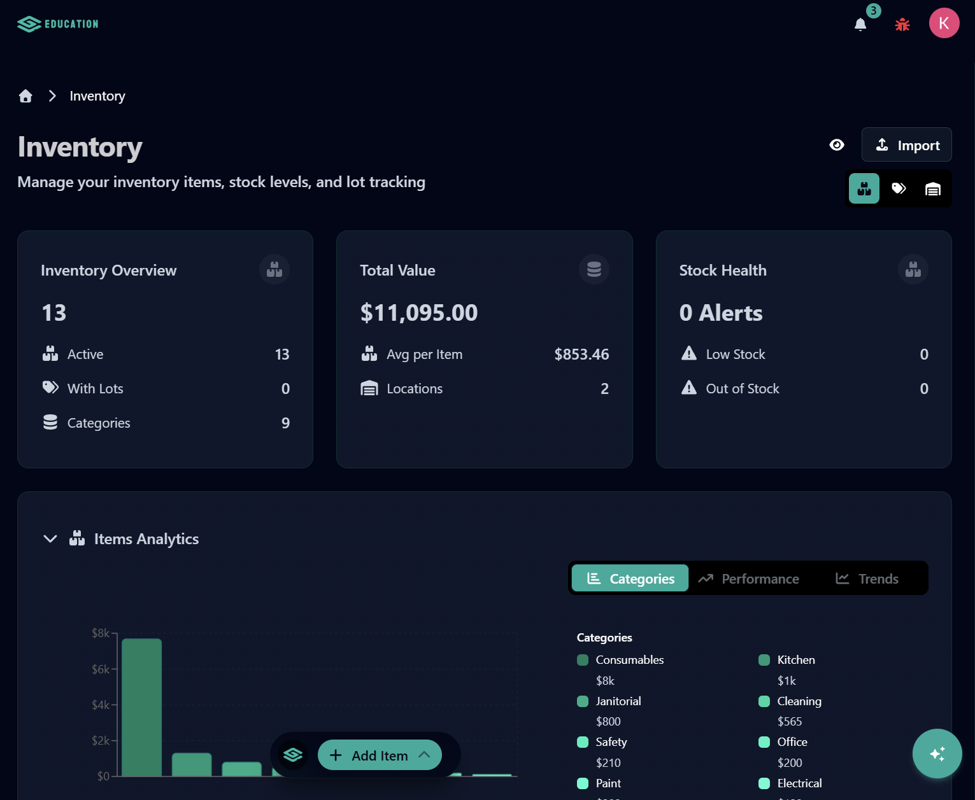Click the Add Item button
The image size is (975, 800).
[x=380, y=755]
